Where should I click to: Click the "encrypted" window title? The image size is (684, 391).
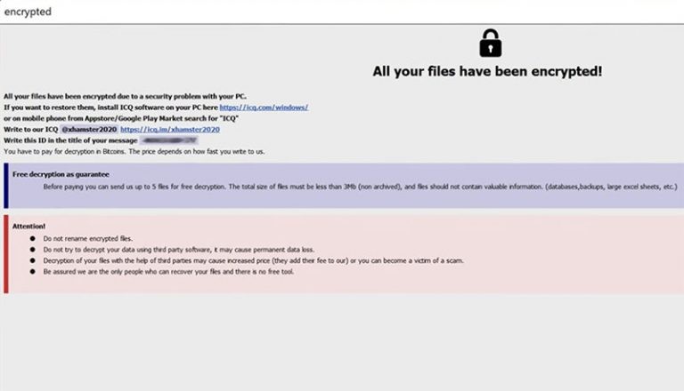click(x=27, y=12)
